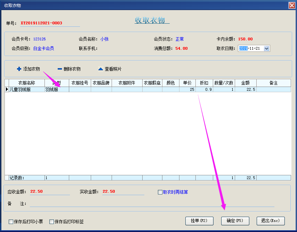Viewport: 297px width, 232px height.
Task: Click the member status 正常
Action: (x=179, y=39)
